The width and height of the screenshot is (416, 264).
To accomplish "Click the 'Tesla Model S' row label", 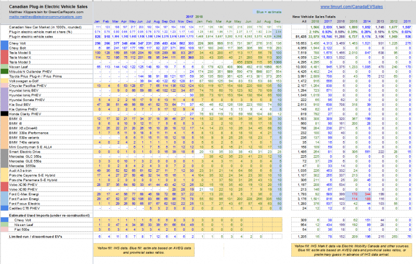I will (x=20, y=53).
